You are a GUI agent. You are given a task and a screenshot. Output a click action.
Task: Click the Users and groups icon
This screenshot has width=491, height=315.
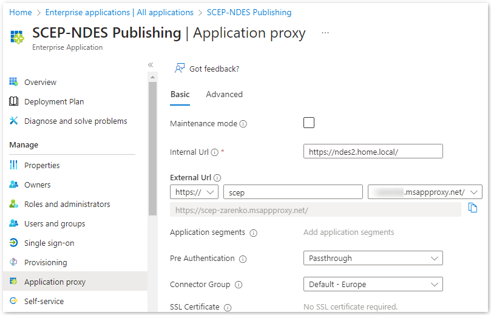[x=13, y=223]
